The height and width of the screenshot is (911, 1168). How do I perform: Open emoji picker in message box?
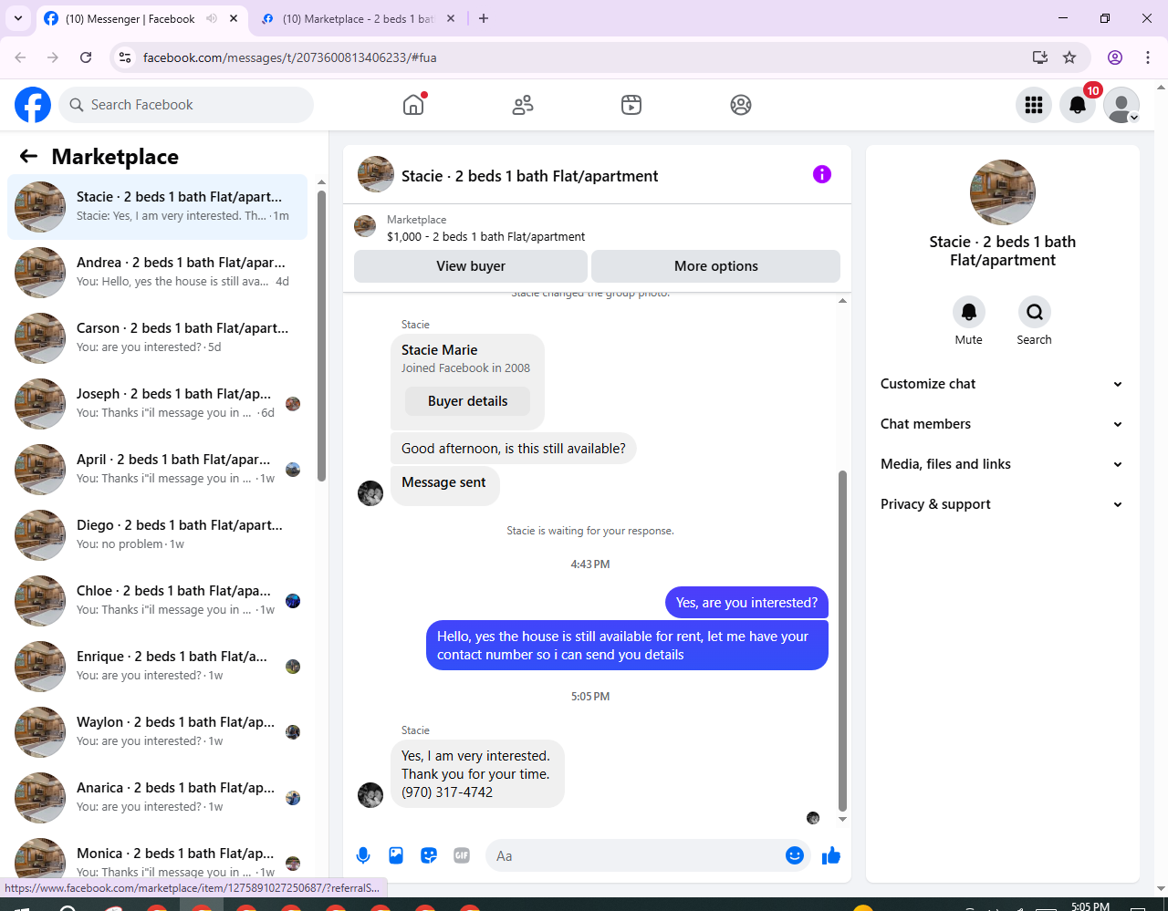pos(795,855)
